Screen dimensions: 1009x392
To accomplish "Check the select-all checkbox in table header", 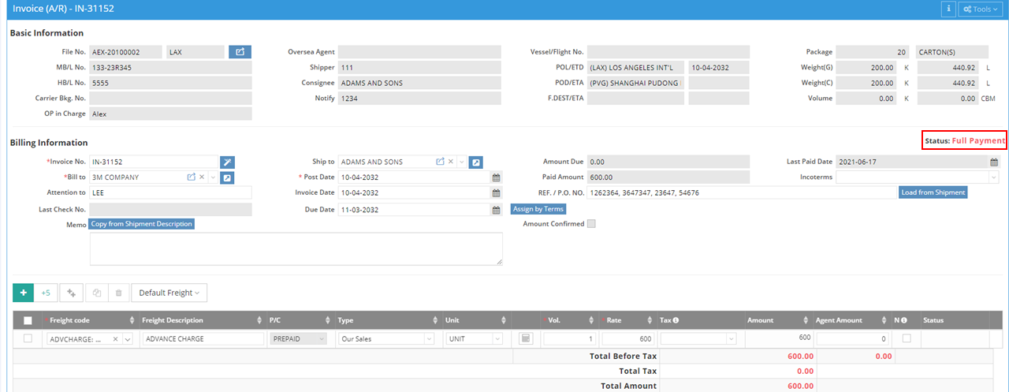I will click(x=28, y=320).
